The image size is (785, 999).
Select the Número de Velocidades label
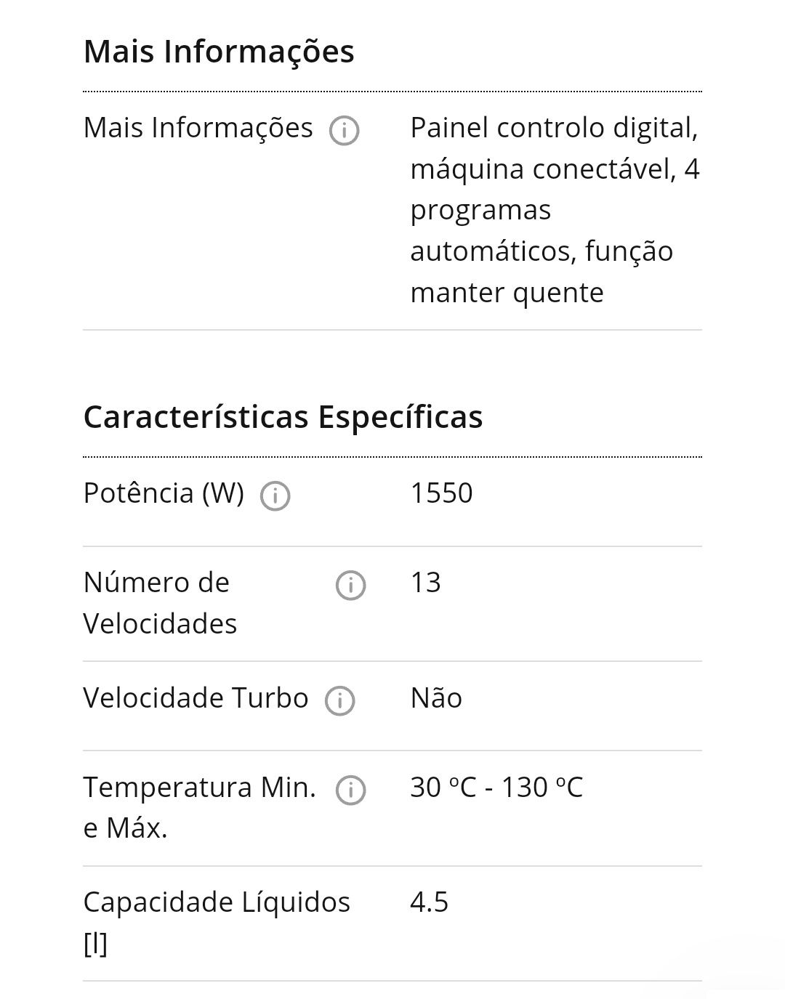coord(160,603)
